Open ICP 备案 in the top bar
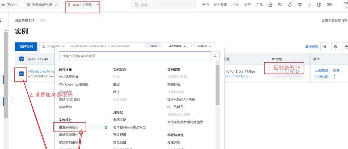This screenshot has height=149, width=348. coord(220,4)
